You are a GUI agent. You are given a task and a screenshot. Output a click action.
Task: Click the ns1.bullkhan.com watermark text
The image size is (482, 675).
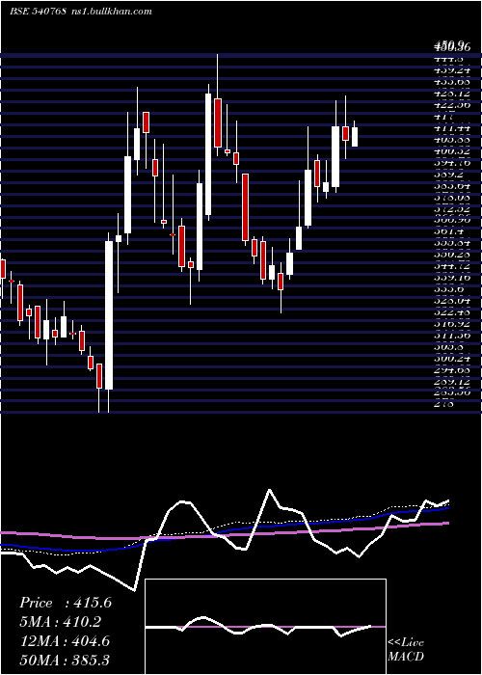(x=112, y=12)
